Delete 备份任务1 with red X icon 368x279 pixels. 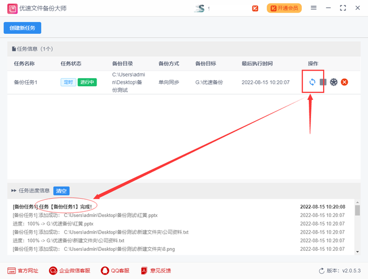(344, 82)
